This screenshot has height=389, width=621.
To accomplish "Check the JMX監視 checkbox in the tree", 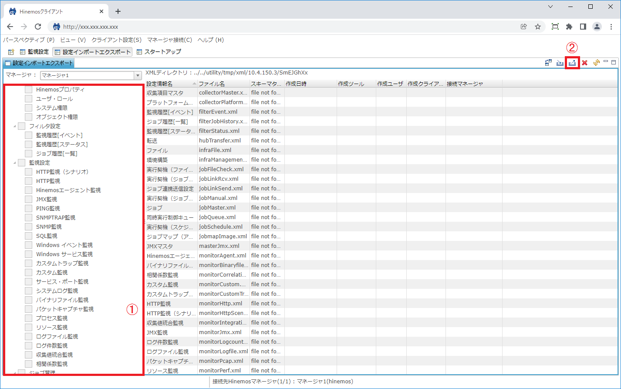I will [28, 199].
